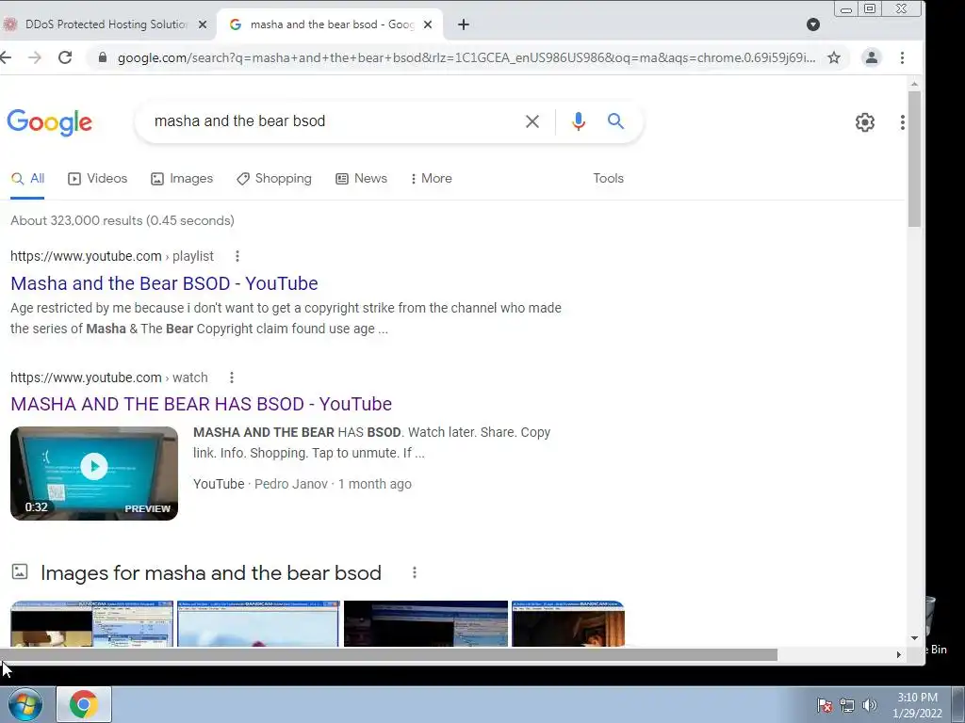Switch to News results tab
Viewport: 965px width, 723px height.
pyautogui.click(x=361, y=178)
